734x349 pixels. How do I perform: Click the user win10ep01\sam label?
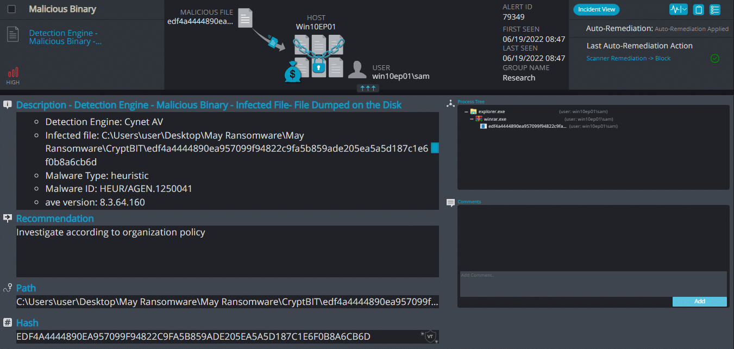pos(401,76)
